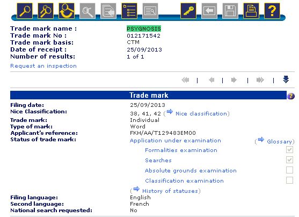Viewport: 299px width, 217px height.
Task: Click the magnifier with circular arrow icon
Action: pyautogui.click(x=67, y=11)
